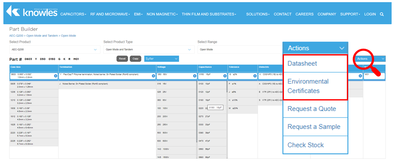The image size is (395, 163).
Task: Expand the Select Product Type dropdown
Action: [x=149, y=49]
